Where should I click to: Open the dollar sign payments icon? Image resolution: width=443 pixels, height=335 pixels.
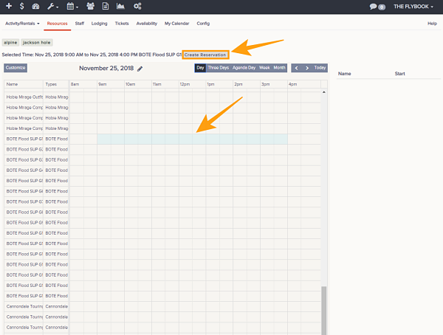(x=21, y=6)
